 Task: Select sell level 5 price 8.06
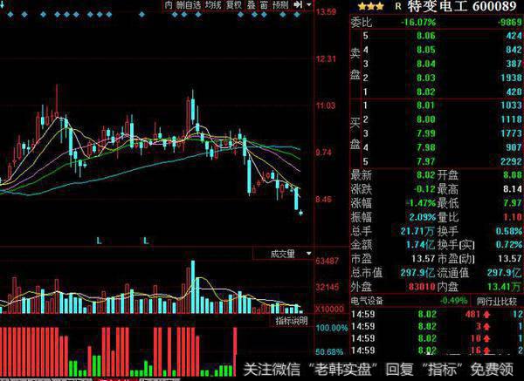click(426, 36)
